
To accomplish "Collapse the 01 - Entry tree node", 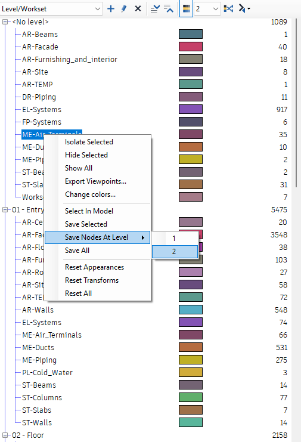I will click(5, 210).
